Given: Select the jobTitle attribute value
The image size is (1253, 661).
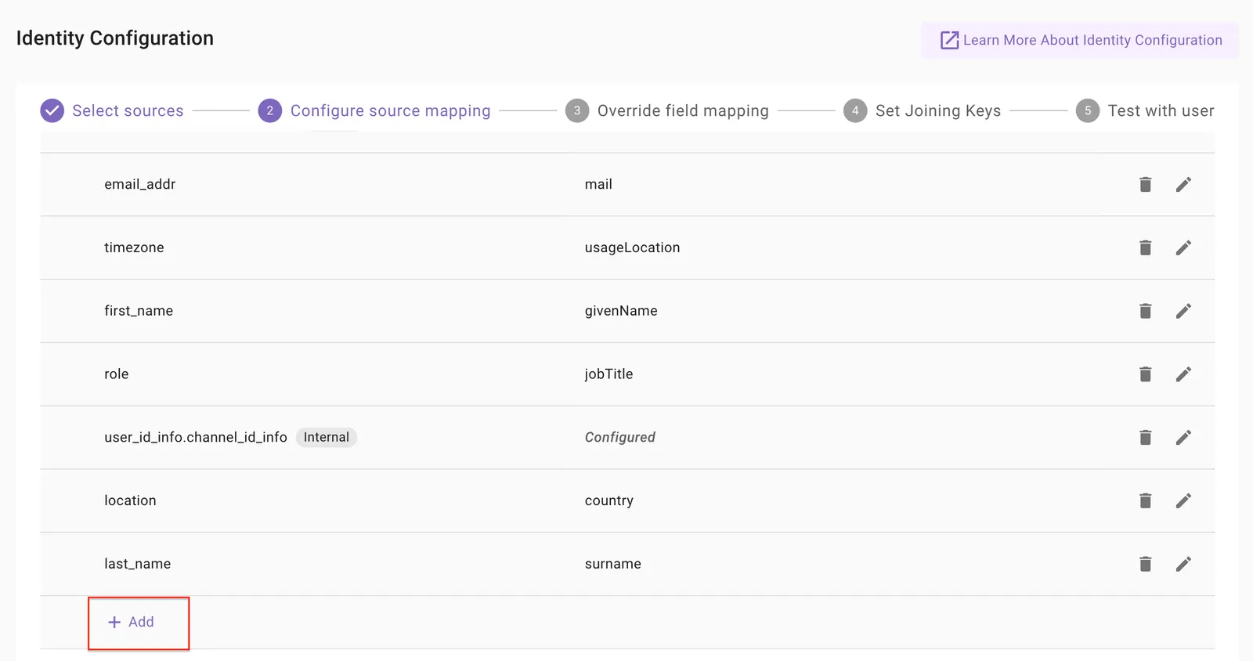Looking at the screenshot, I should [608, 374].
